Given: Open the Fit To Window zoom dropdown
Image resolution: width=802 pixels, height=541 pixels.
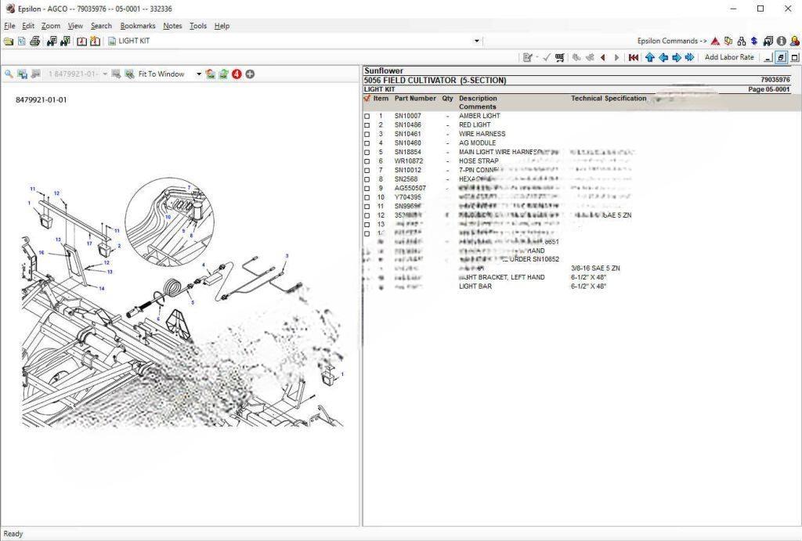Looking at the screenshot, I should point(199,74).
